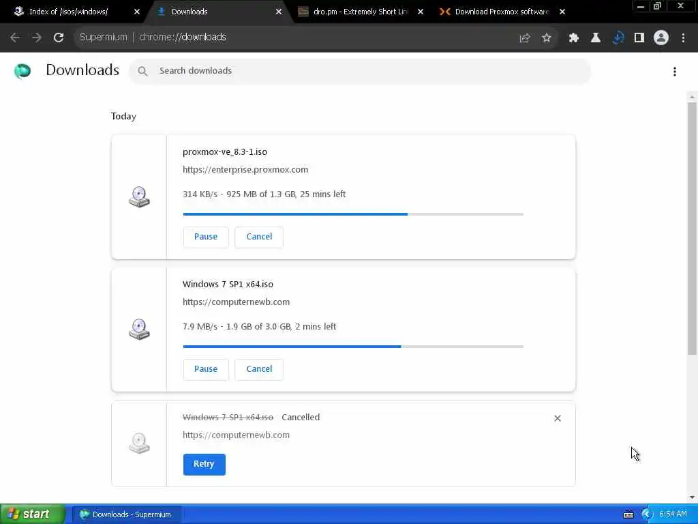Viewport: 698px width, 524px height.
Task: Click the page vertical scrollbar thumb
Action: 693,229
